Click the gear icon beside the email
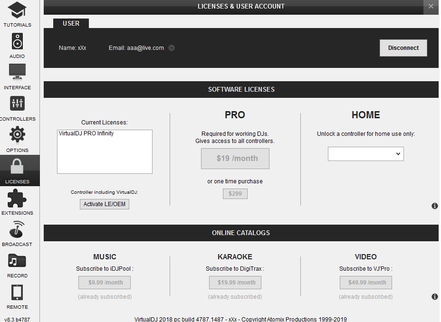 pos(172,48)
